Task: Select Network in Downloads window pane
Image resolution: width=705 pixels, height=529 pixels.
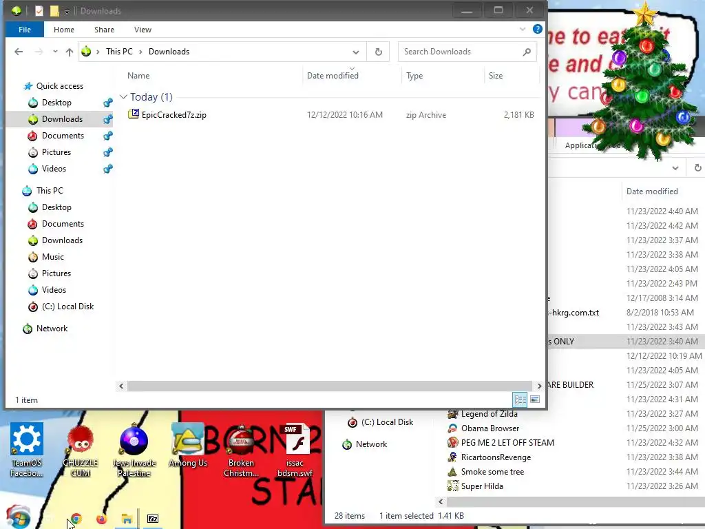Action: point(52,329)
